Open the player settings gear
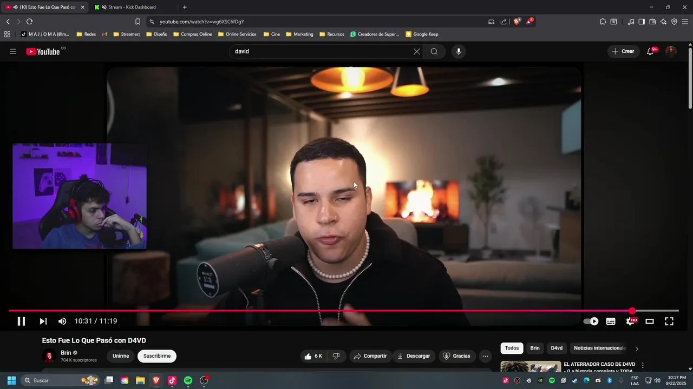Image resolution: width=693 pixels, height=389 pixels. tap(631, 321)
